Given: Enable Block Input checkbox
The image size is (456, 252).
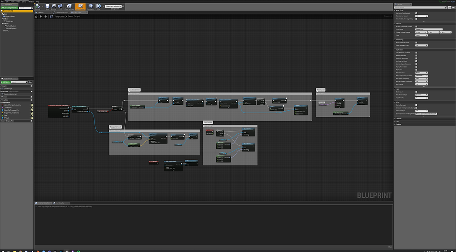Looking at the screenshot, I should pyautogui.click(x=416, y=92).
